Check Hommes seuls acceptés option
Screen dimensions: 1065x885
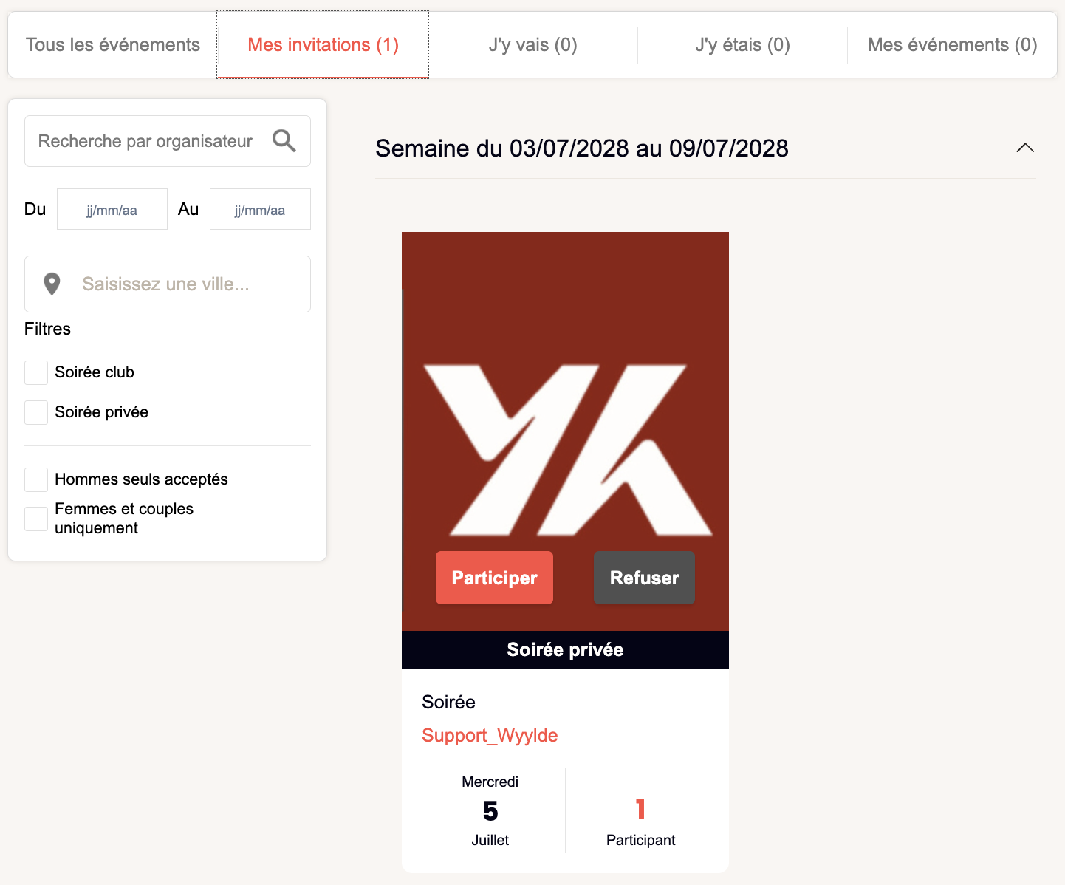pyautogui.click(x=36, y=479)
